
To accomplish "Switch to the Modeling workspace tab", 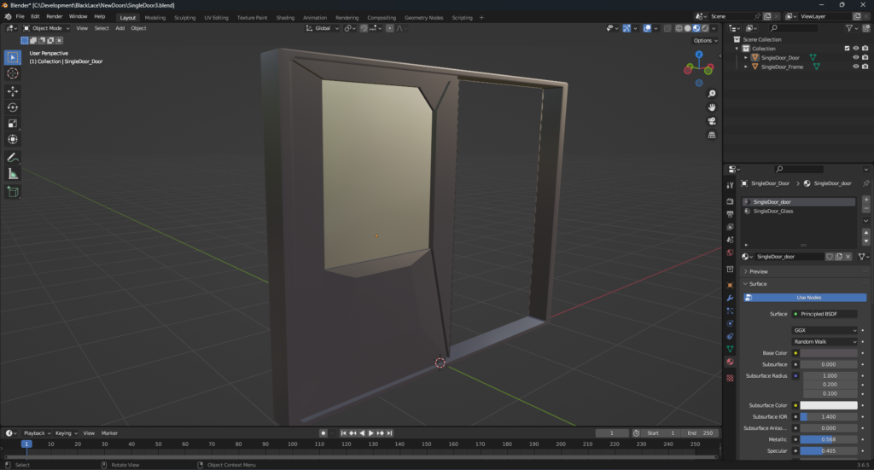I will [154, 17].
